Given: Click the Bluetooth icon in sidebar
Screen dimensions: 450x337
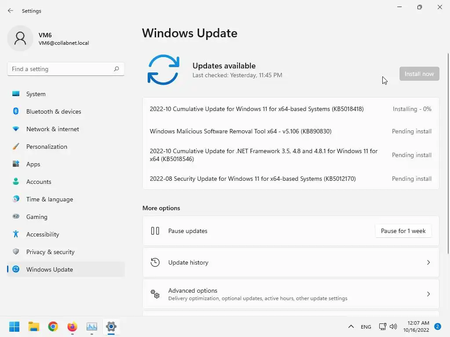Looking at the screenshot, I should [x=16, y=111].
